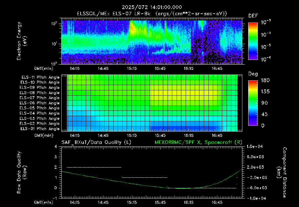The height and width of the screenshot is (207, 299).
Task: Click the 4 tick on data quality axis
Action: click(56, 146)
